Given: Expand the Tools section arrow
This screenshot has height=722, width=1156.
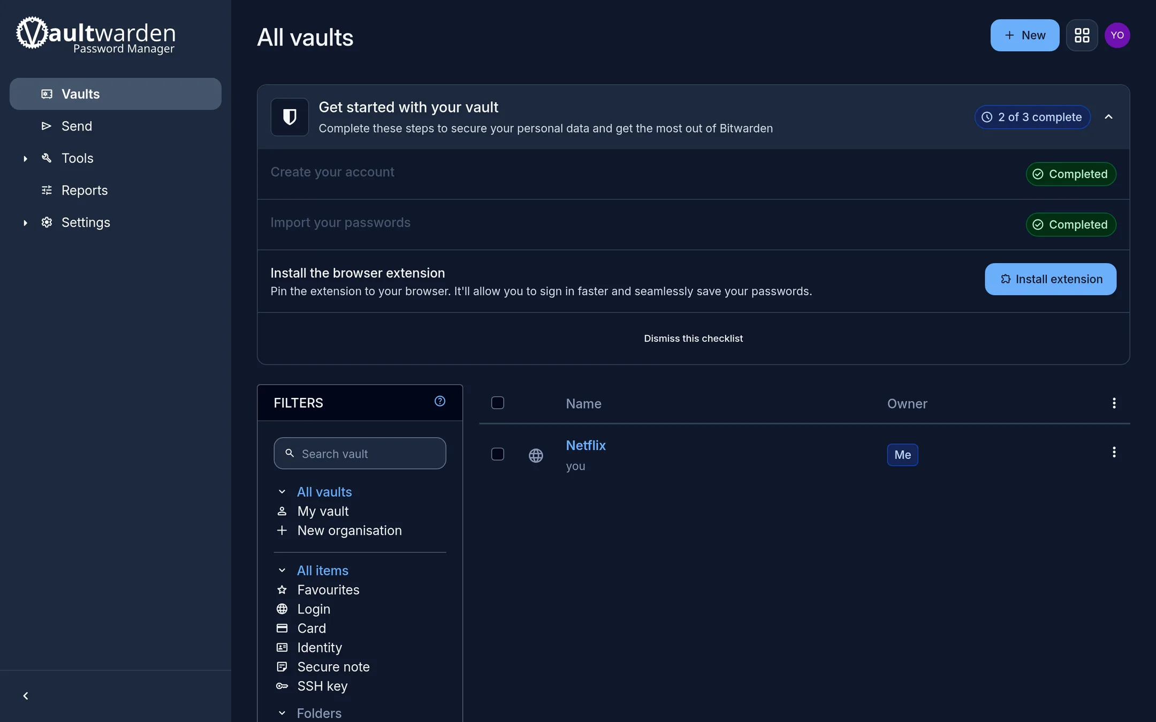Looking at the screenshot, I should [x=25, y=158].
